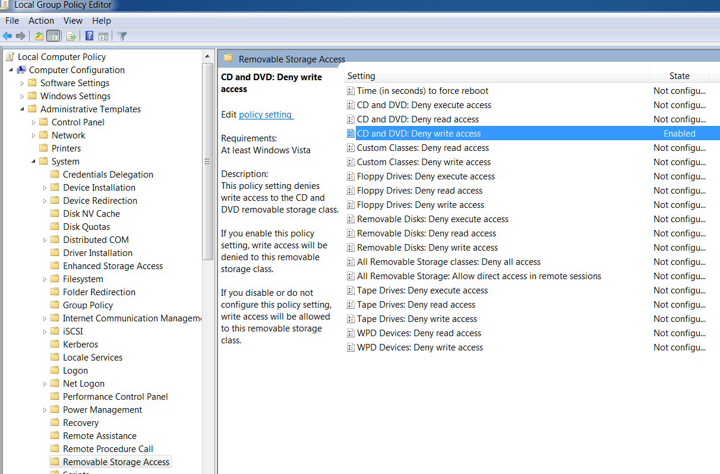Expand the Windows Settings tree node
Viewport: 720px width, 474px height.
click(23, 96)
